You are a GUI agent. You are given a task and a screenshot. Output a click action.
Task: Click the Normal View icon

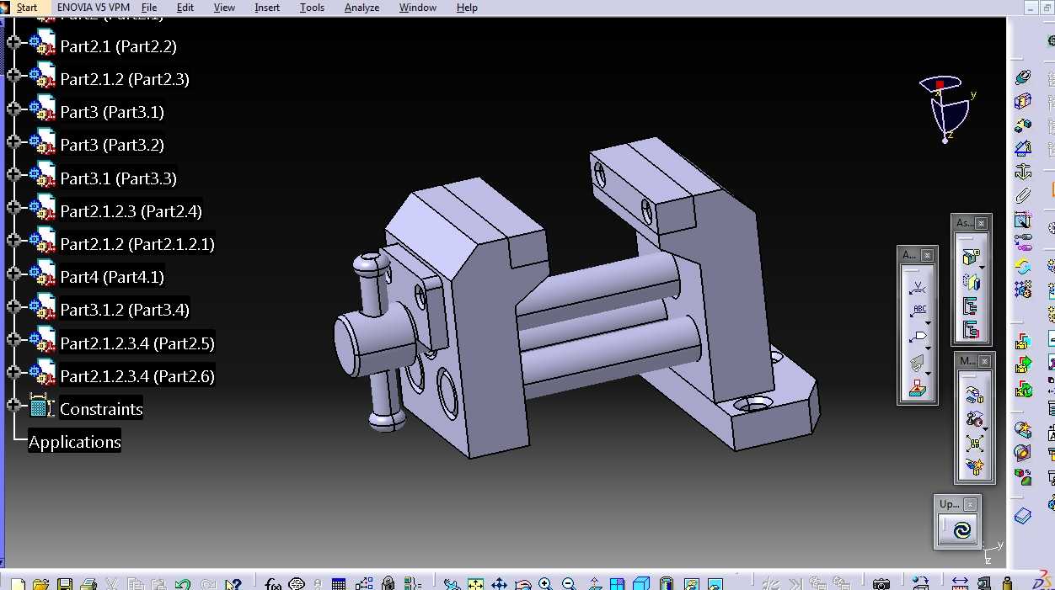point(594,583)
